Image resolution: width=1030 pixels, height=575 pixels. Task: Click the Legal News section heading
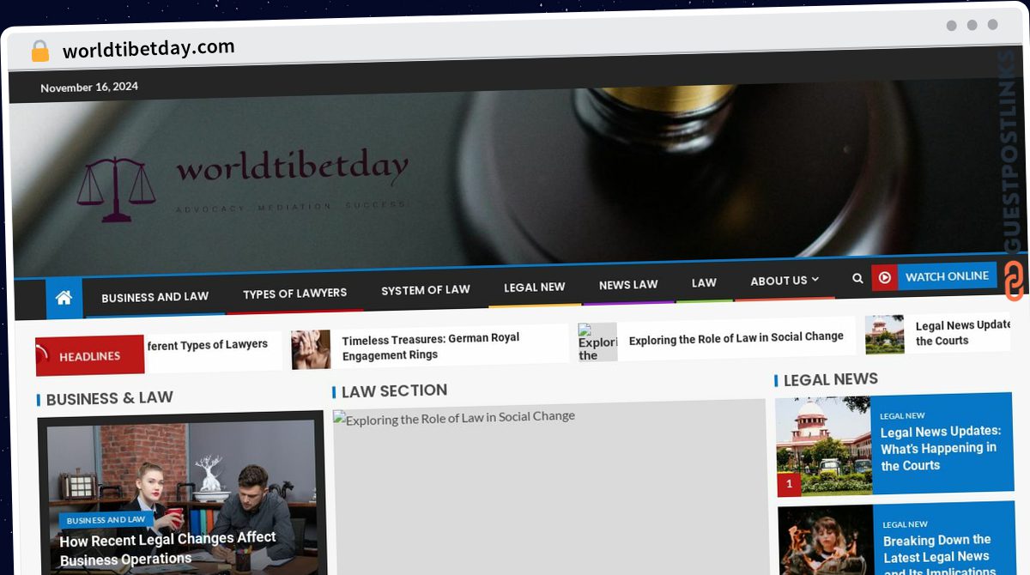click(831, 379)
